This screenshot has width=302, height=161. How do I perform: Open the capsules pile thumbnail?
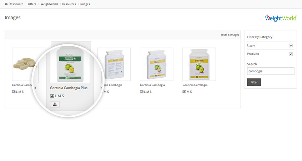pyautogui.click(x=25, y=64)
